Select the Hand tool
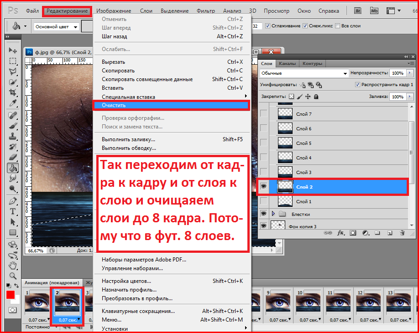The width and height of the screenshot is (419, 333). click(x=13, y=266)
